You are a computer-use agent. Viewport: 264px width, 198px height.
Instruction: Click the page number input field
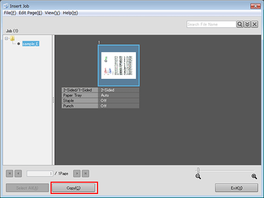40,174
